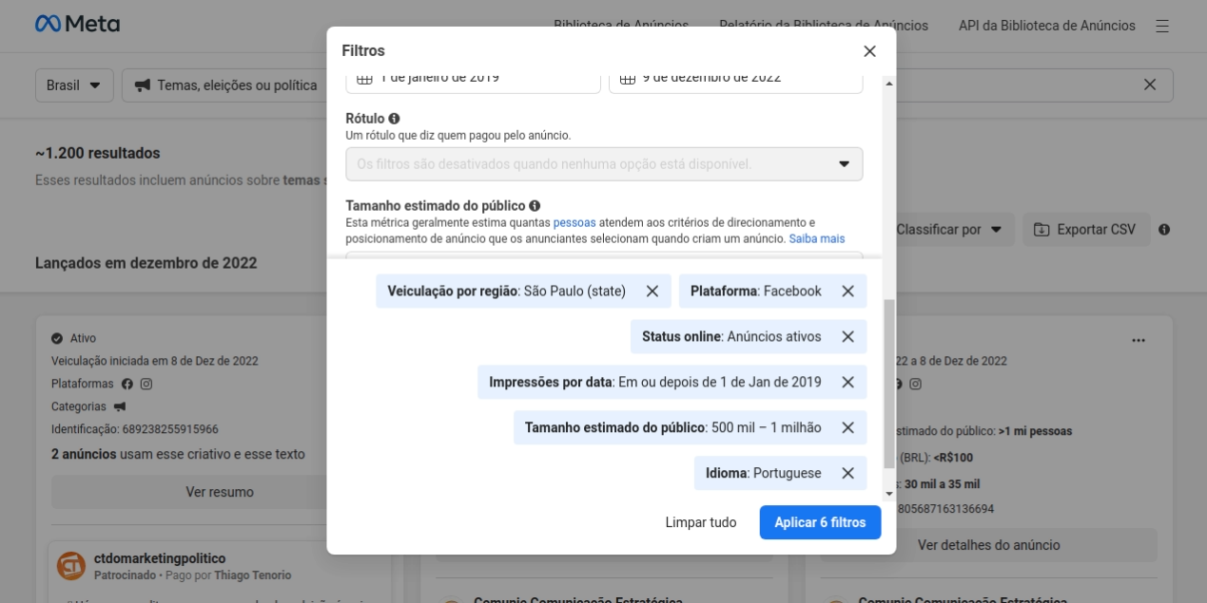This screenshot has width=1207, height=603.
Task: Open the hamburger menu in header
Action: tap(1162, 26)
